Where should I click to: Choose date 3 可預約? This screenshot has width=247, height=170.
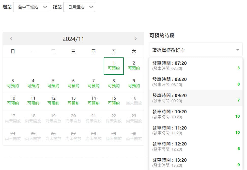coord(13,83)
